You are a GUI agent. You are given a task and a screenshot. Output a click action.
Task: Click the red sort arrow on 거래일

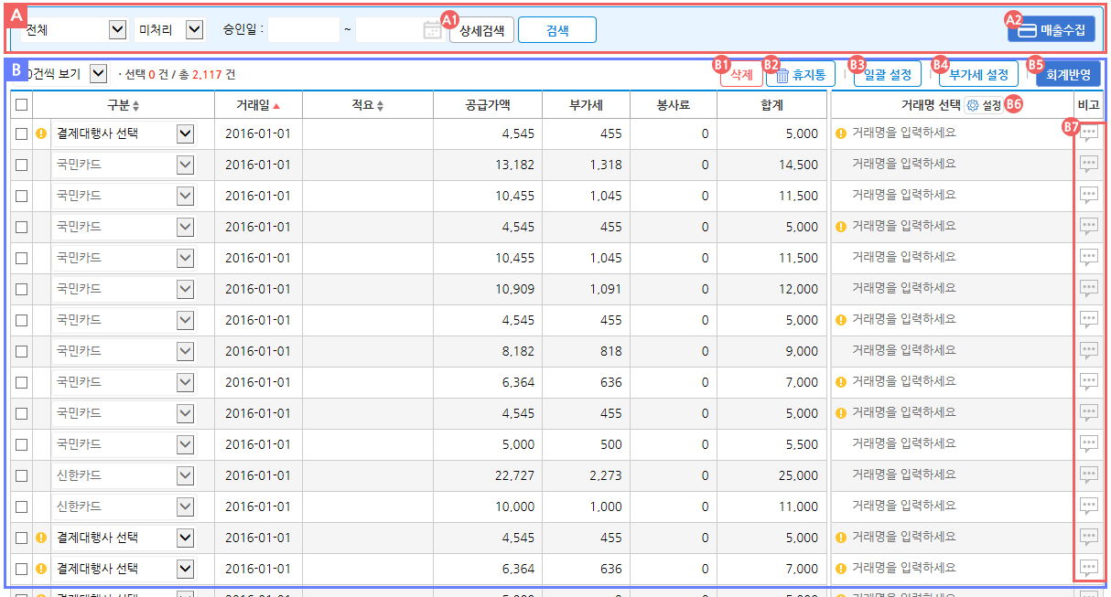pyautogui.click(x=275, y=106)
